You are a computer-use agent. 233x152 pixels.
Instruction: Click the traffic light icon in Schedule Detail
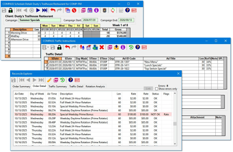click(x=105, y=10)
